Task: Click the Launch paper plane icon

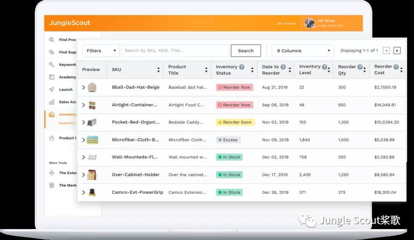Action: [52, 89]
